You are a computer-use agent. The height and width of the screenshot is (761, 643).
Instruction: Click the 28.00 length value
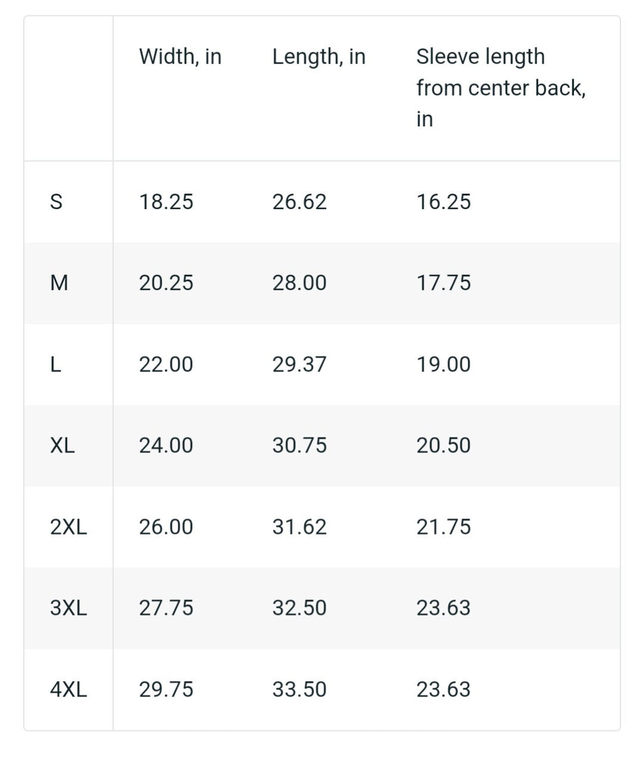click(x=300, y=283)
